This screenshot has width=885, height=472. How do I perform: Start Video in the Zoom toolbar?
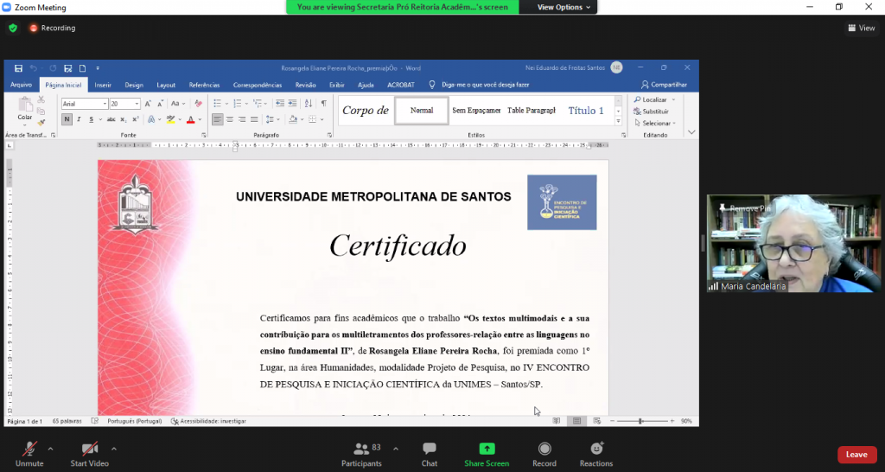(x=89, y=455)
